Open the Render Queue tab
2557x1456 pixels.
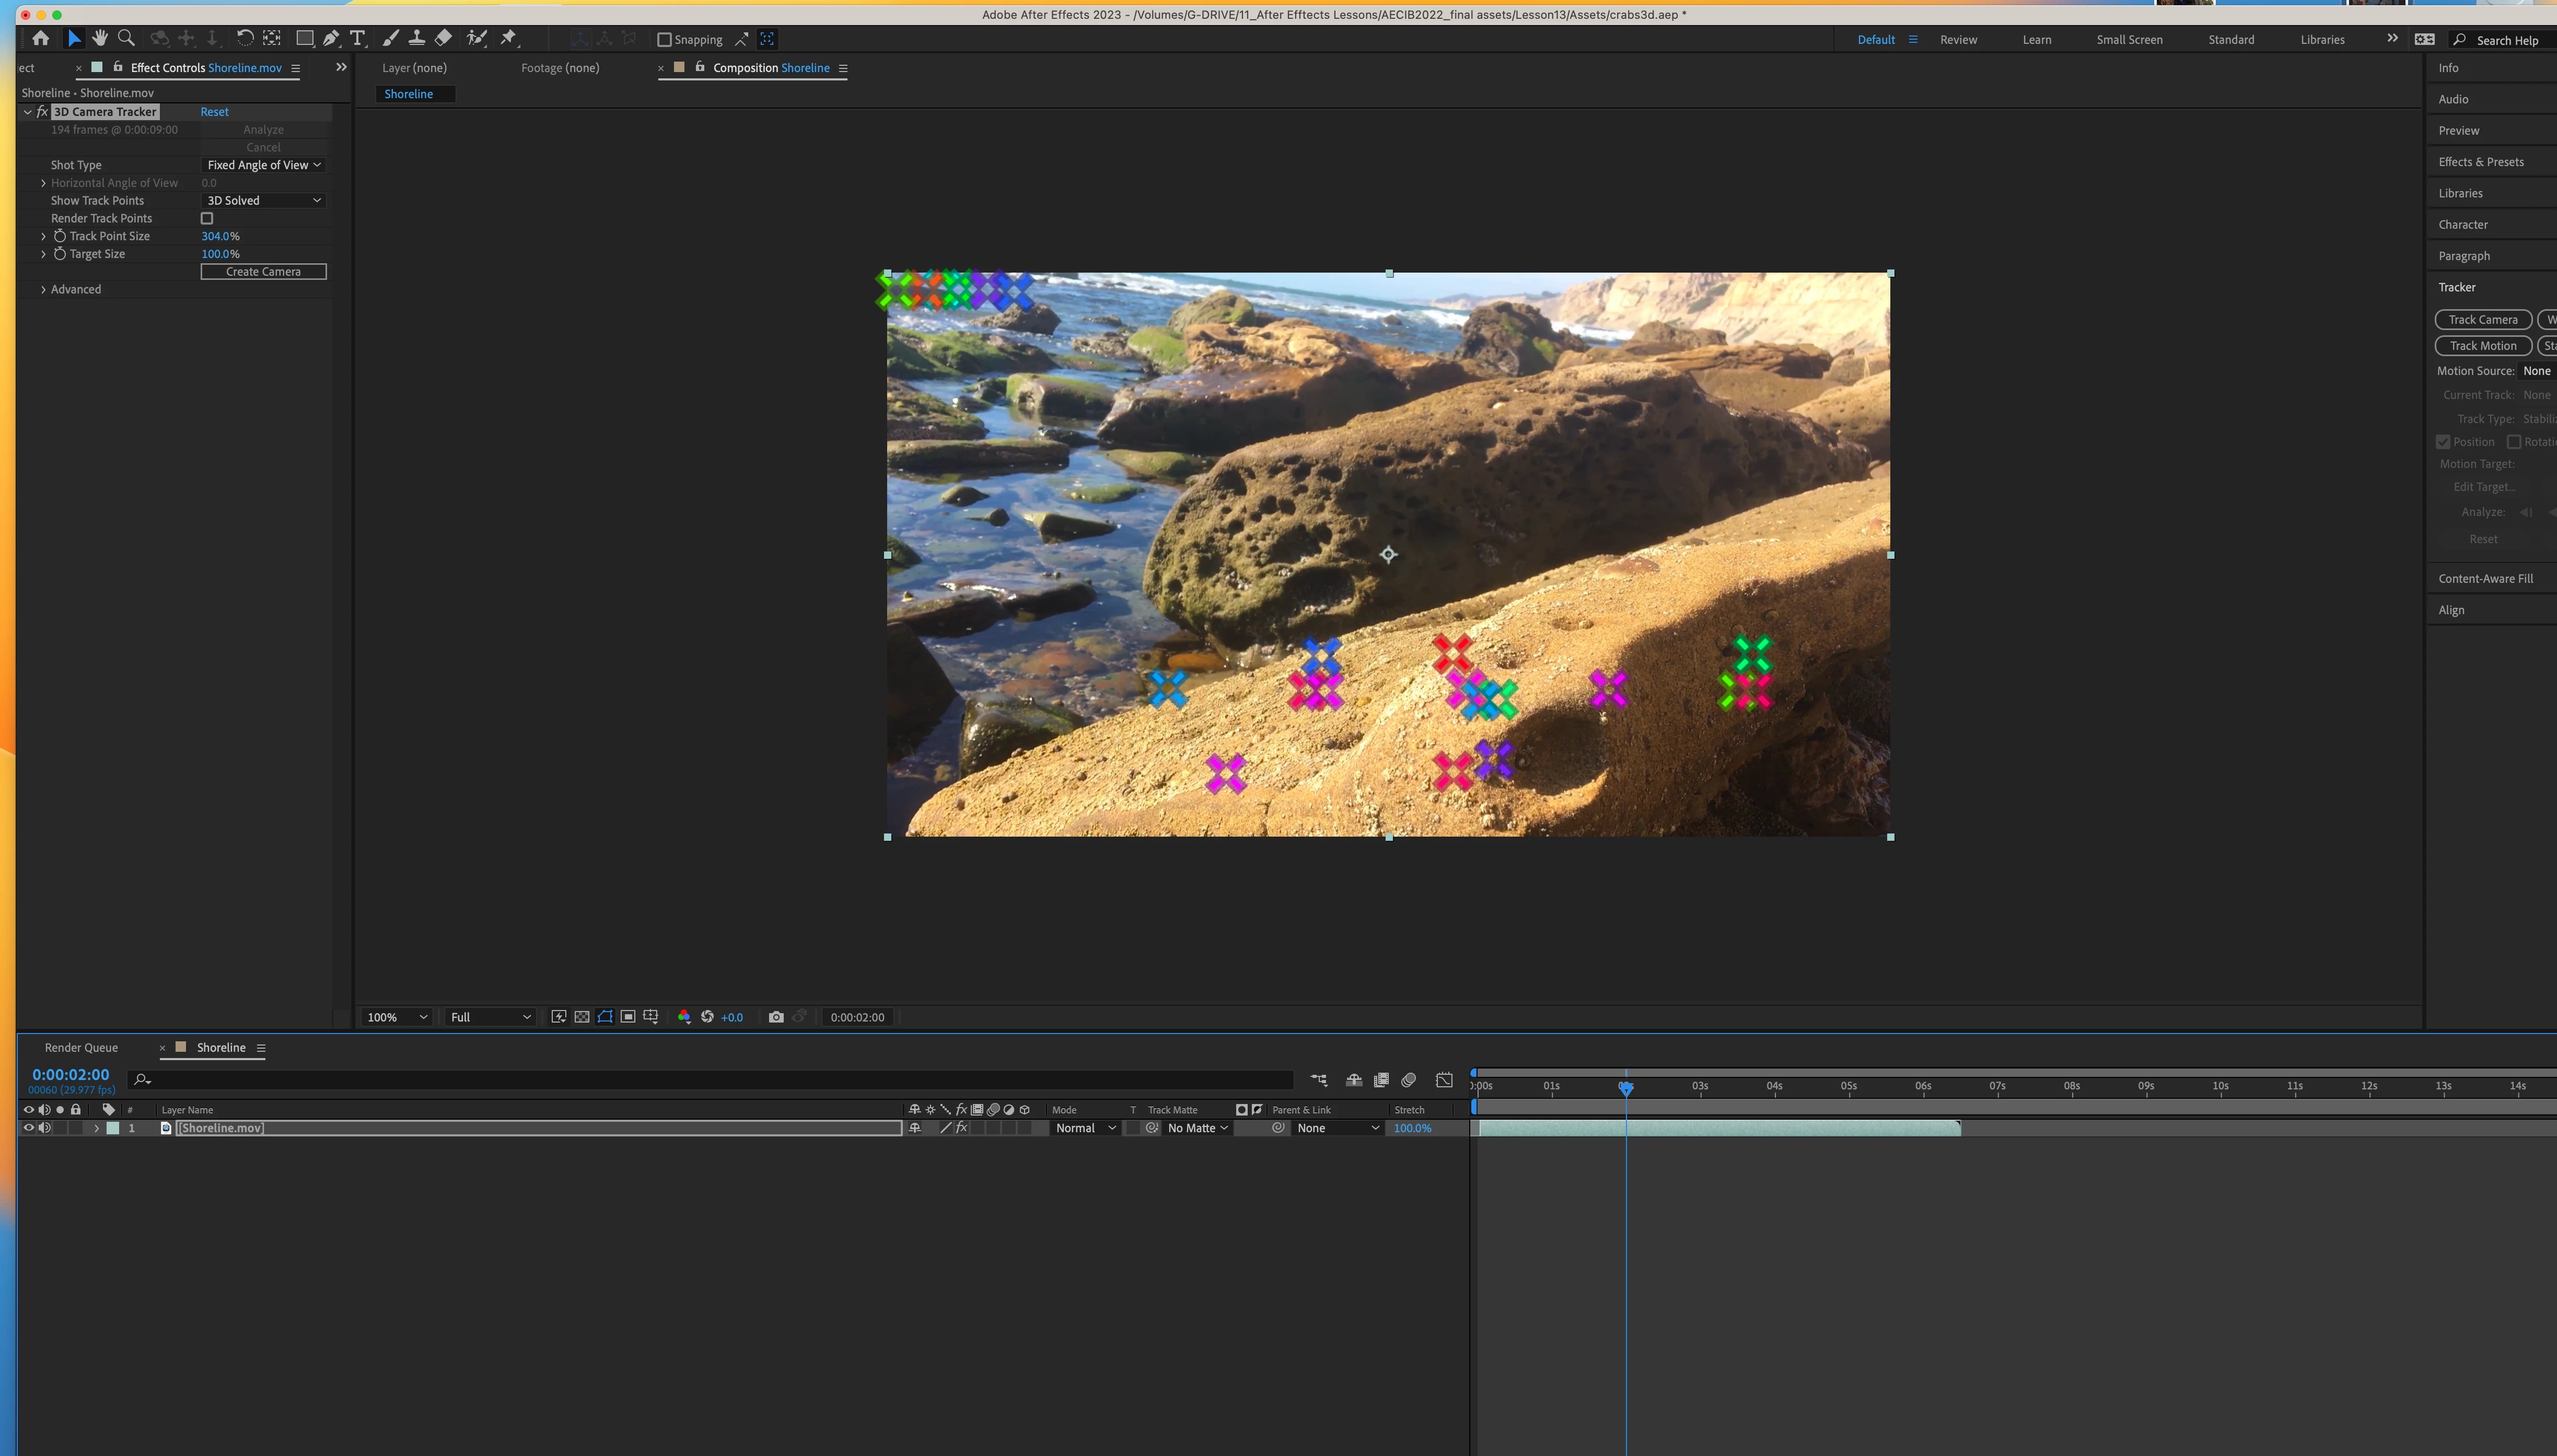point(81,1048)
